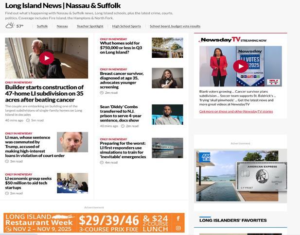Viewport: 300px width, 235px height.
Task: Click the ferry boat thumbnail
Action: [167, 148]
